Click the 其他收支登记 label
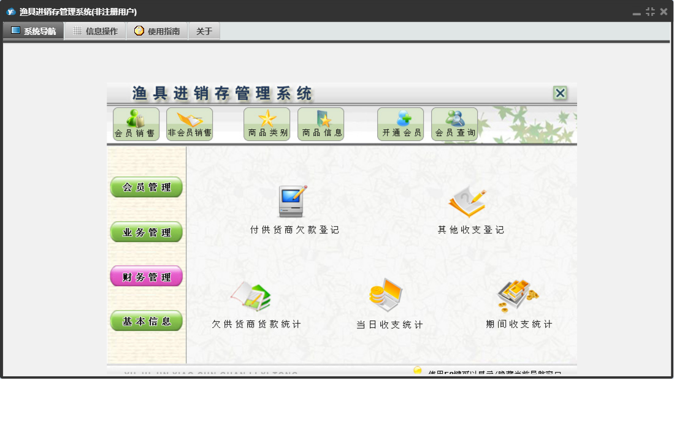674x443 pixels. click(x=470, y=230)
